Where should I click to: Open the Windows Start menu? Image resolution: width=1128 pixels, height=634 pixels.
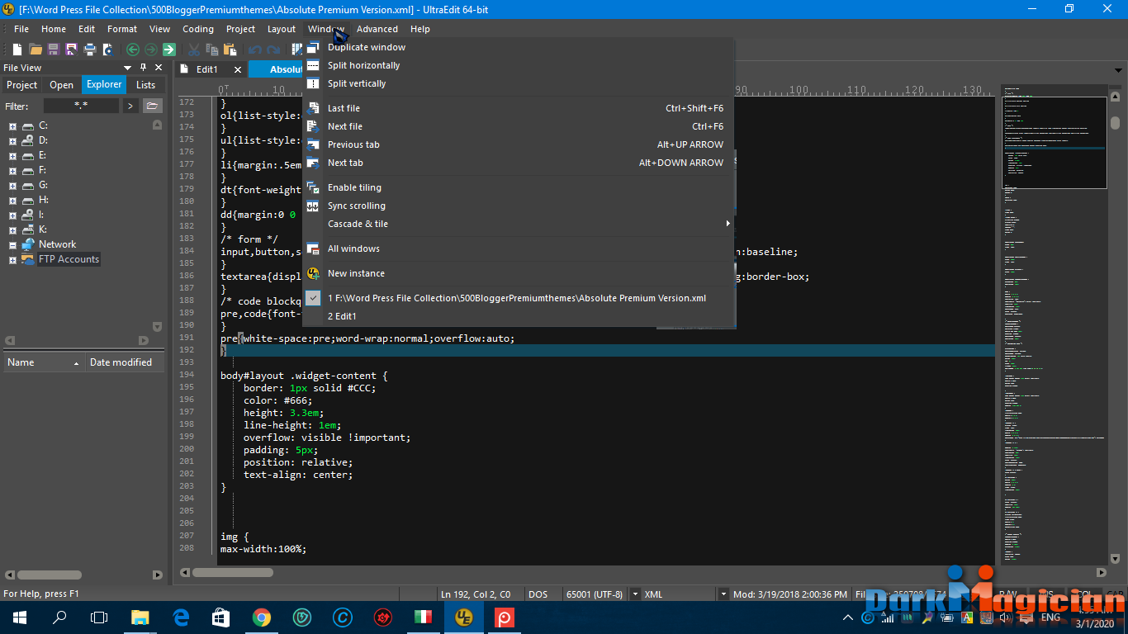[20, 617]
